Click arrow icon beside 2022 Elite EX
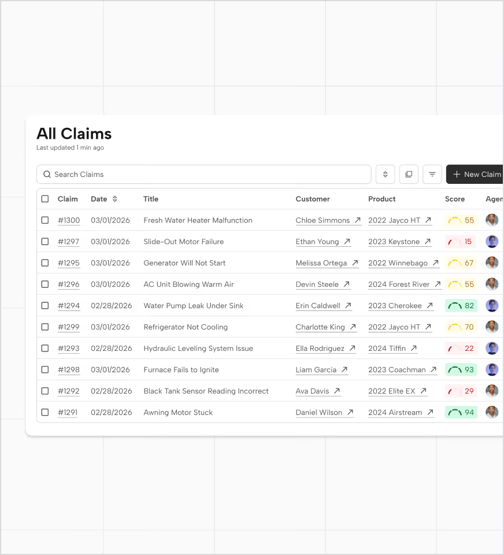504x555 pixels. point(423,391)
